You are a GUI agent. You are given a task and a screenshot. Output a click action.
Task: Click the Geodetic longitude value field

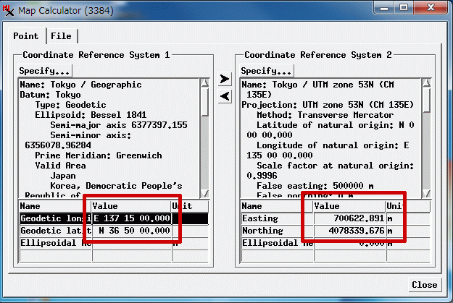[x=131, y=218]
